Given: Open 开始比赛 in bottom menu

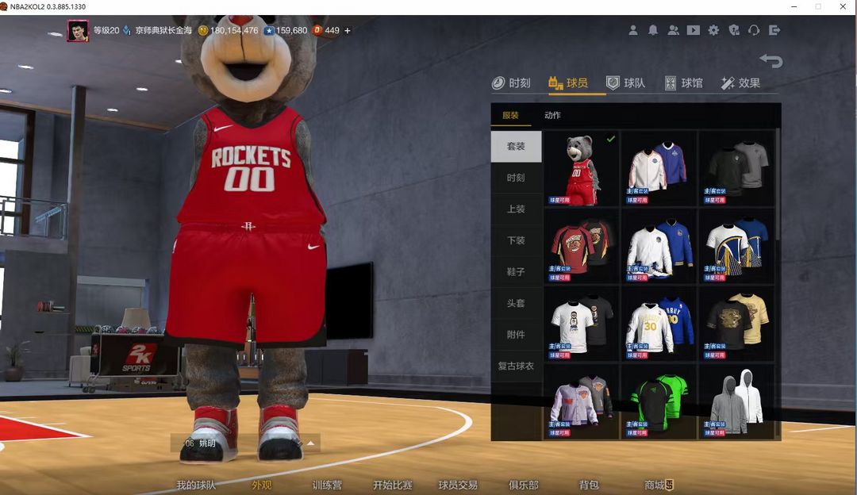Looking at the screenshot, I should click(x=393, y=485).
